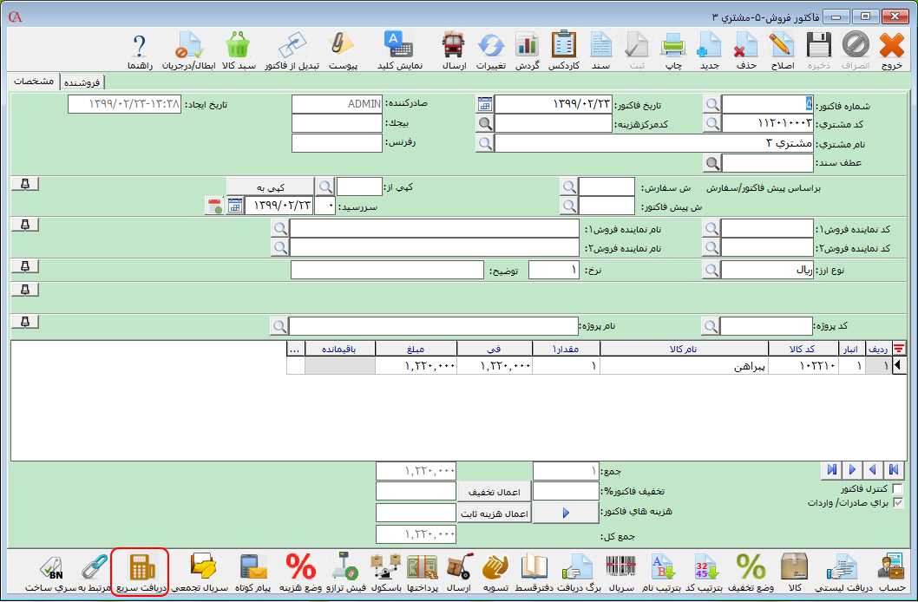Open the discount status (وضع تخفیف) percent icon
The height and width of the screenshot is (602, 918).
[751, 569]
